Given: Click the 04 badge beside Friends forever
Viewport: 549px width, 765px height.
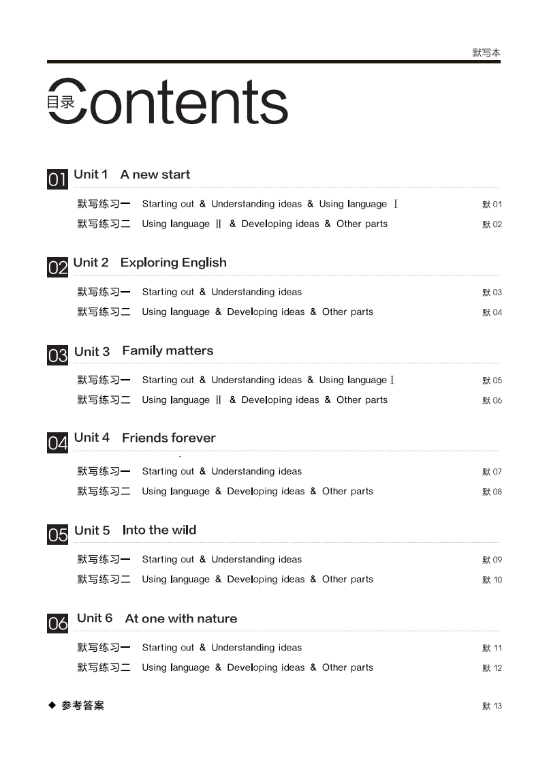Looking at the screenshot, I should (x=57, y=443).
